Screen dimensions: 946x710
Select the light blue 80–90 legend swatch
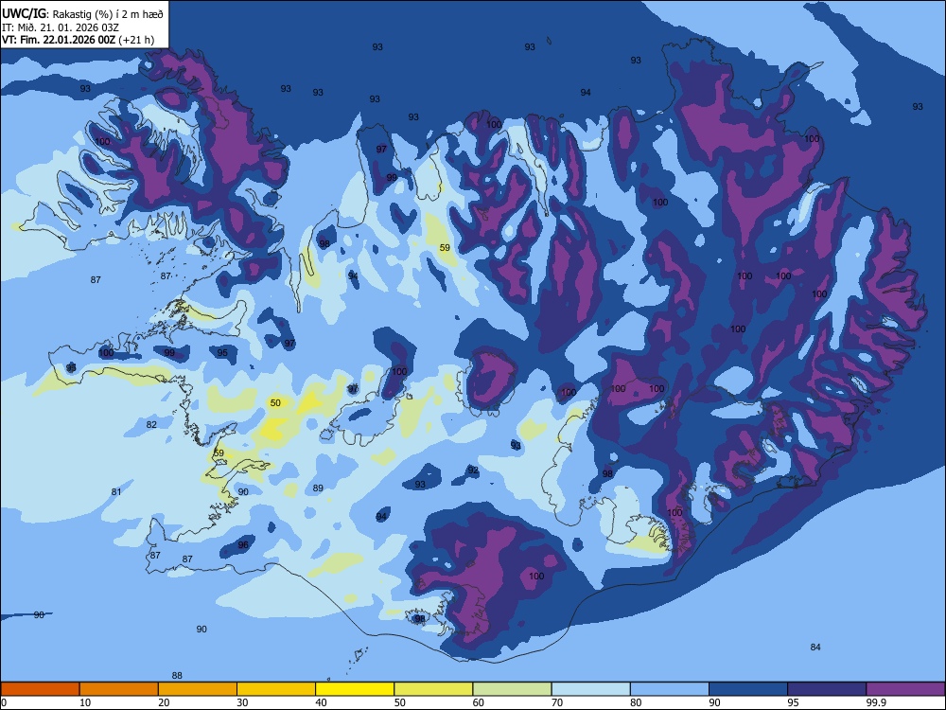(x=670, y=689)
